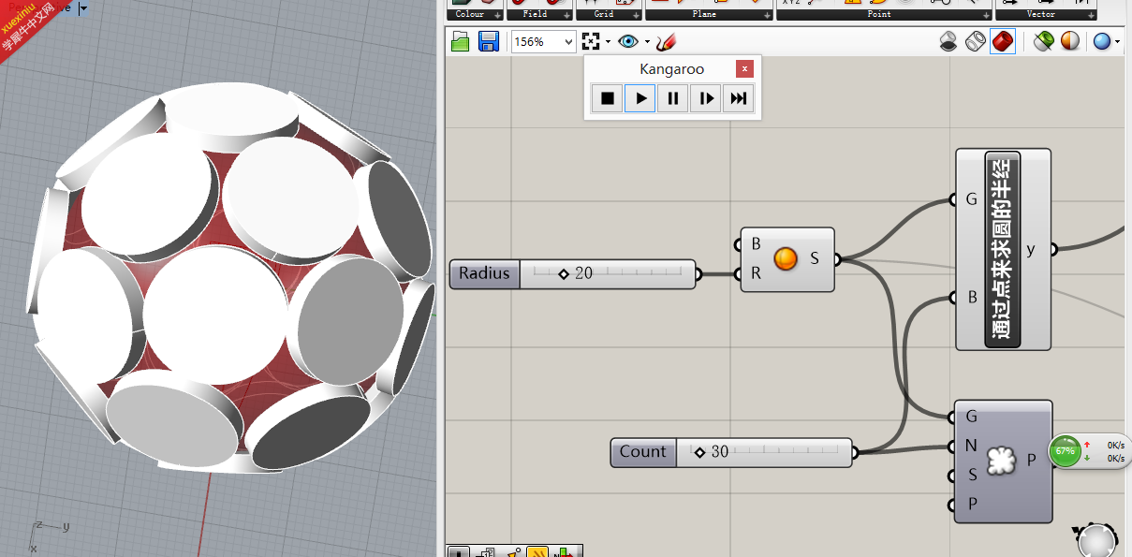Open the dropdown arrow beside the zoom extents icon
1132x557 pixels.
608,42
